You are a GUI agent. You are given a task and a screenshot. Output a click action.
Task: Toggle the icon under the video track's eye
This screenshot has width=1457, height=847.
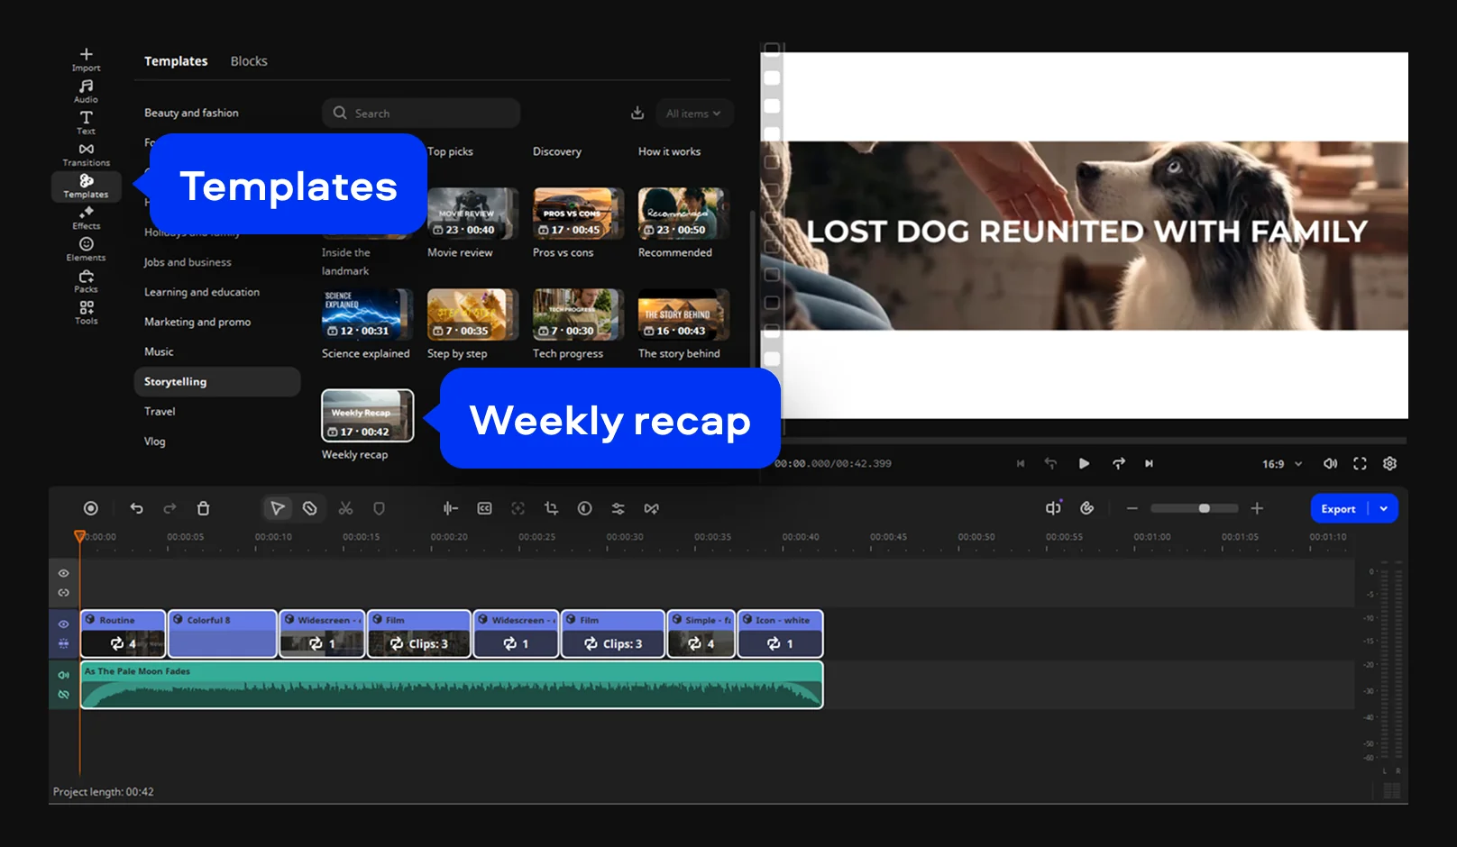[63, 643]
